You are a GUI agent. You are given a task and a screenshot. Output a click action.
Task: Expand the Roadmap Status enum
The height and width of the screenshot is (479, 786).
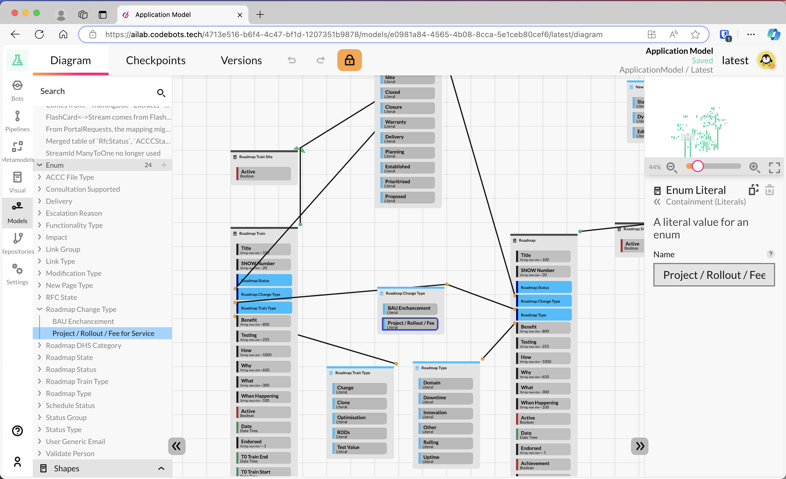pyautogui.click(x=40, y=369)
